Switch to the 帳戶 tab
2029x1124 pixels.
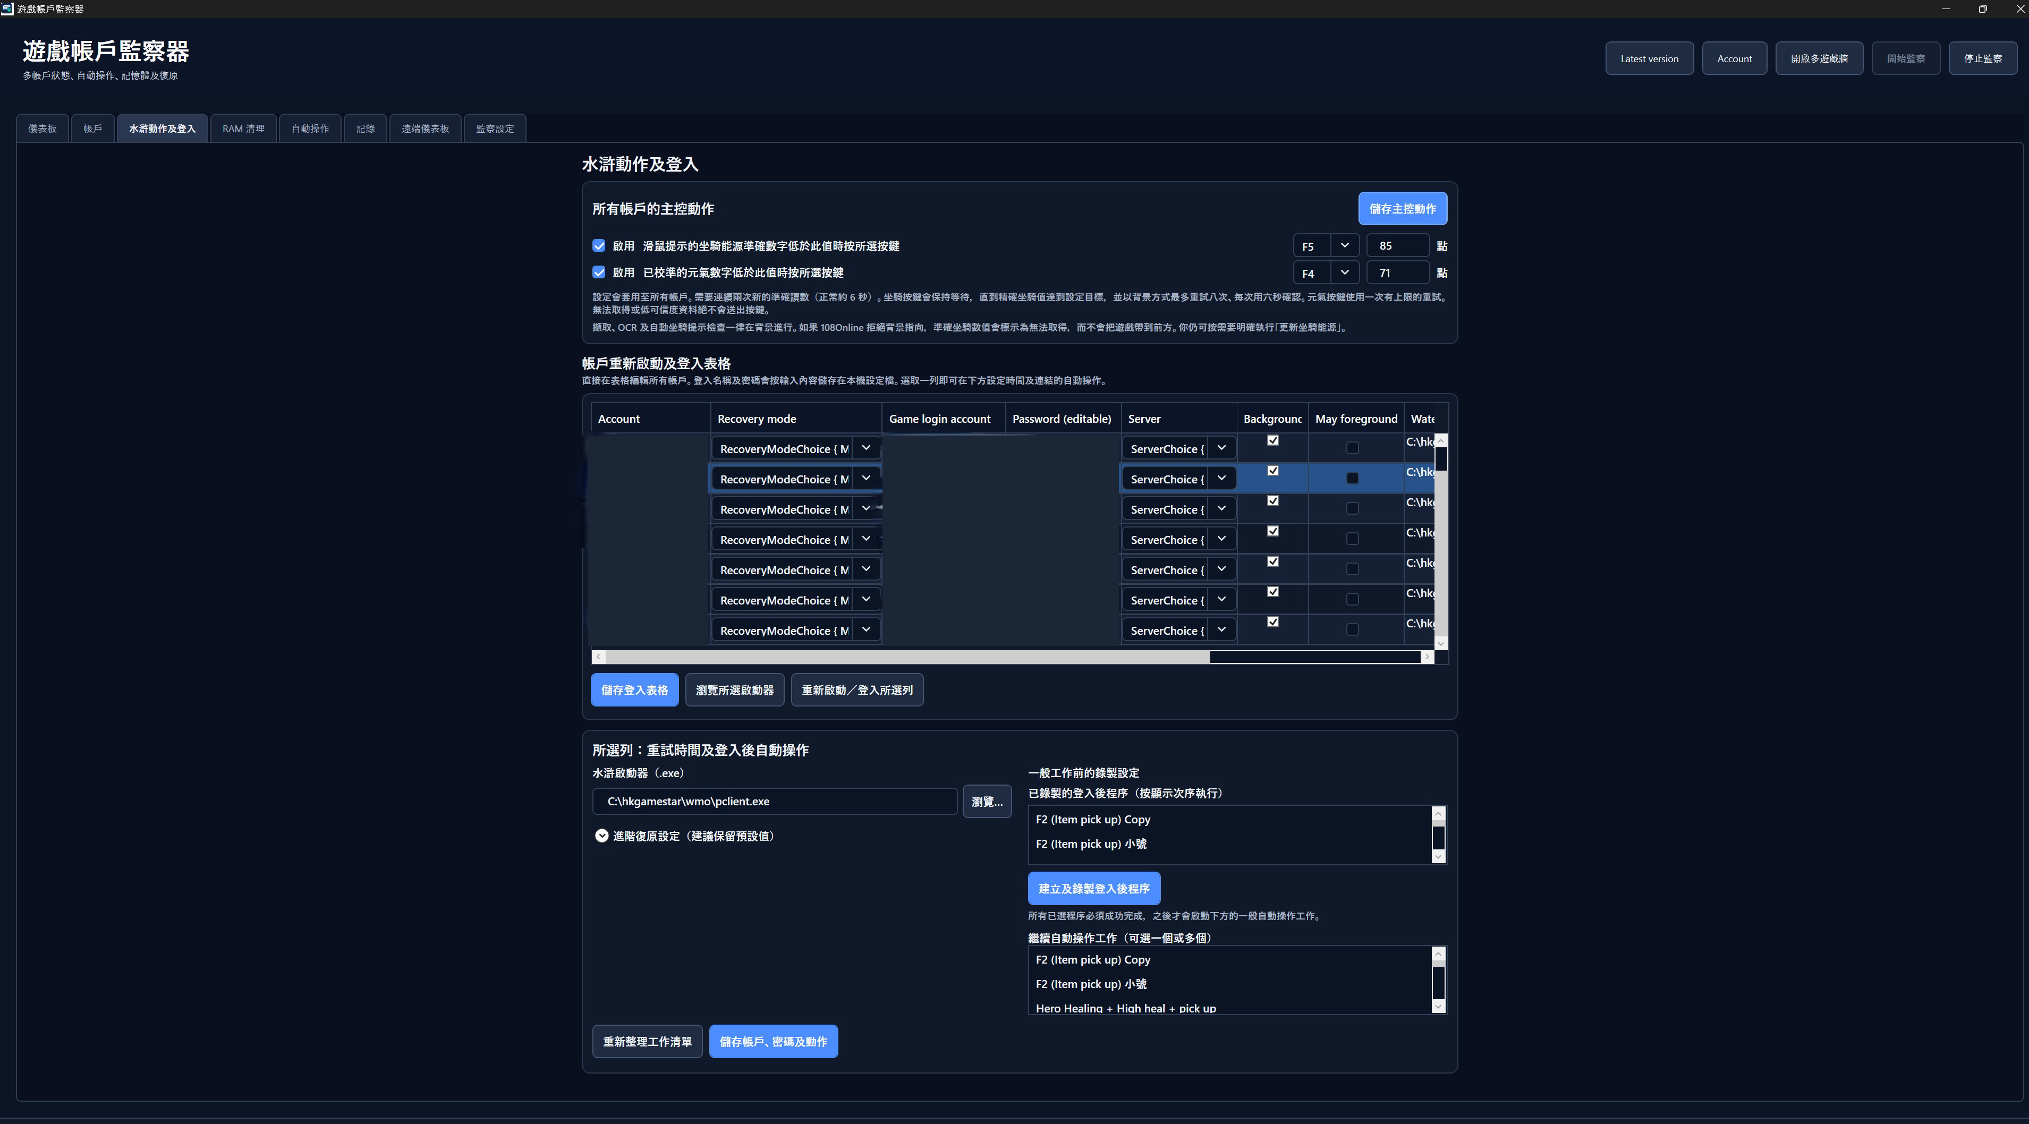93,129
